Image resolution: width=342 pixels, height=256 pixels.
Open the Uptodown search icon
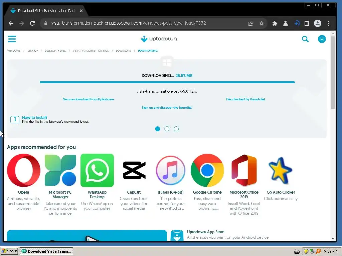coord(305,39)
